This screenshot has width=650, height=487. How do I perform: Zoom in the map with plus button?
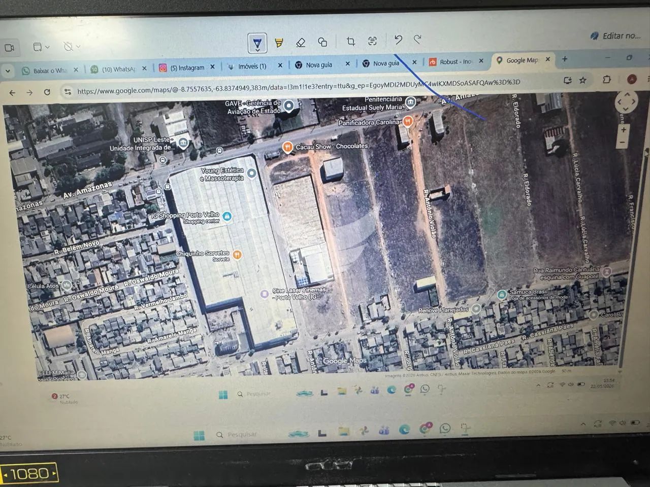[624, 129]
